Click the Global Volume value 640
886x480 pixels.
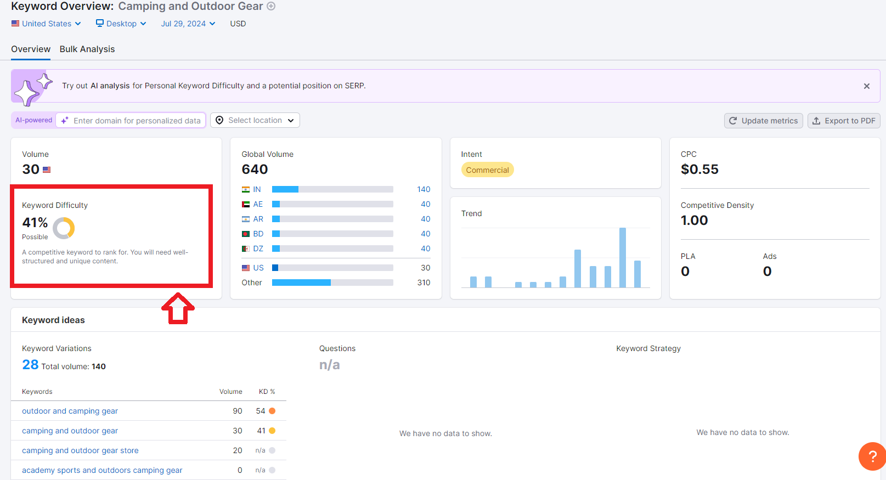point(255,170)
